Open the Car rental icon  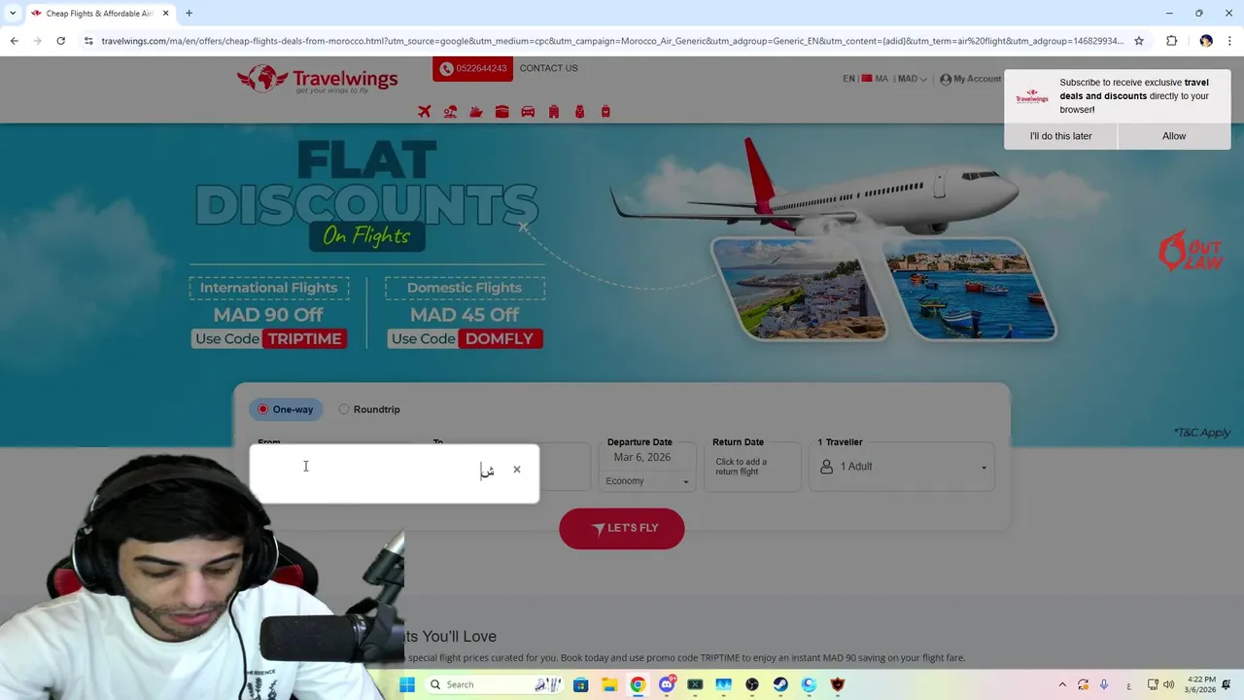tap(528, 112)
